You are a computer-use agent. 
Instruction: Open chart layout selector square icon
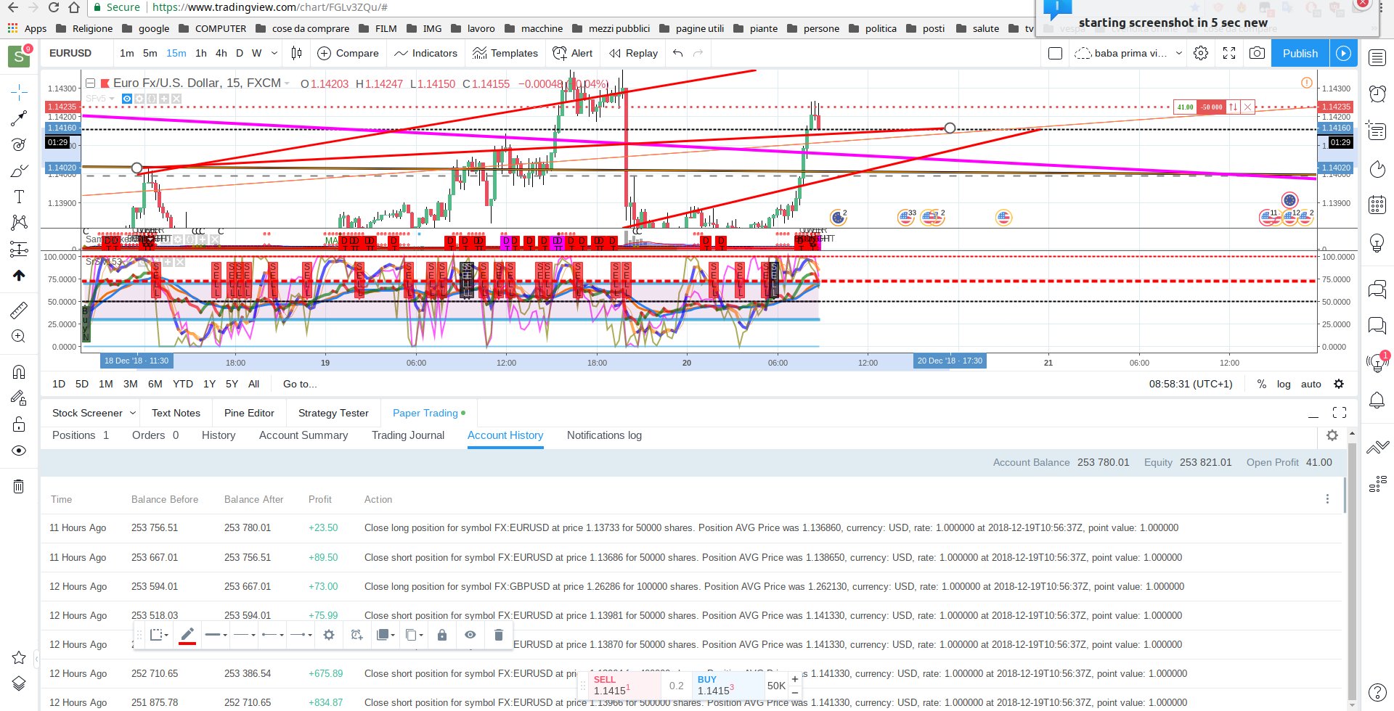pos(1056,53)
